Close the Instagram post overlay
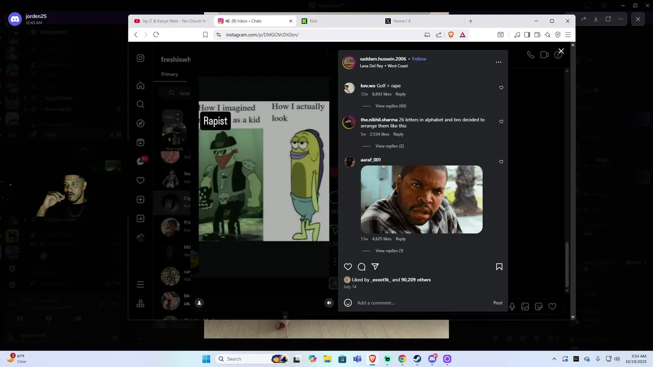This screenshot has height=367, width=653. [x=561, y=51]
